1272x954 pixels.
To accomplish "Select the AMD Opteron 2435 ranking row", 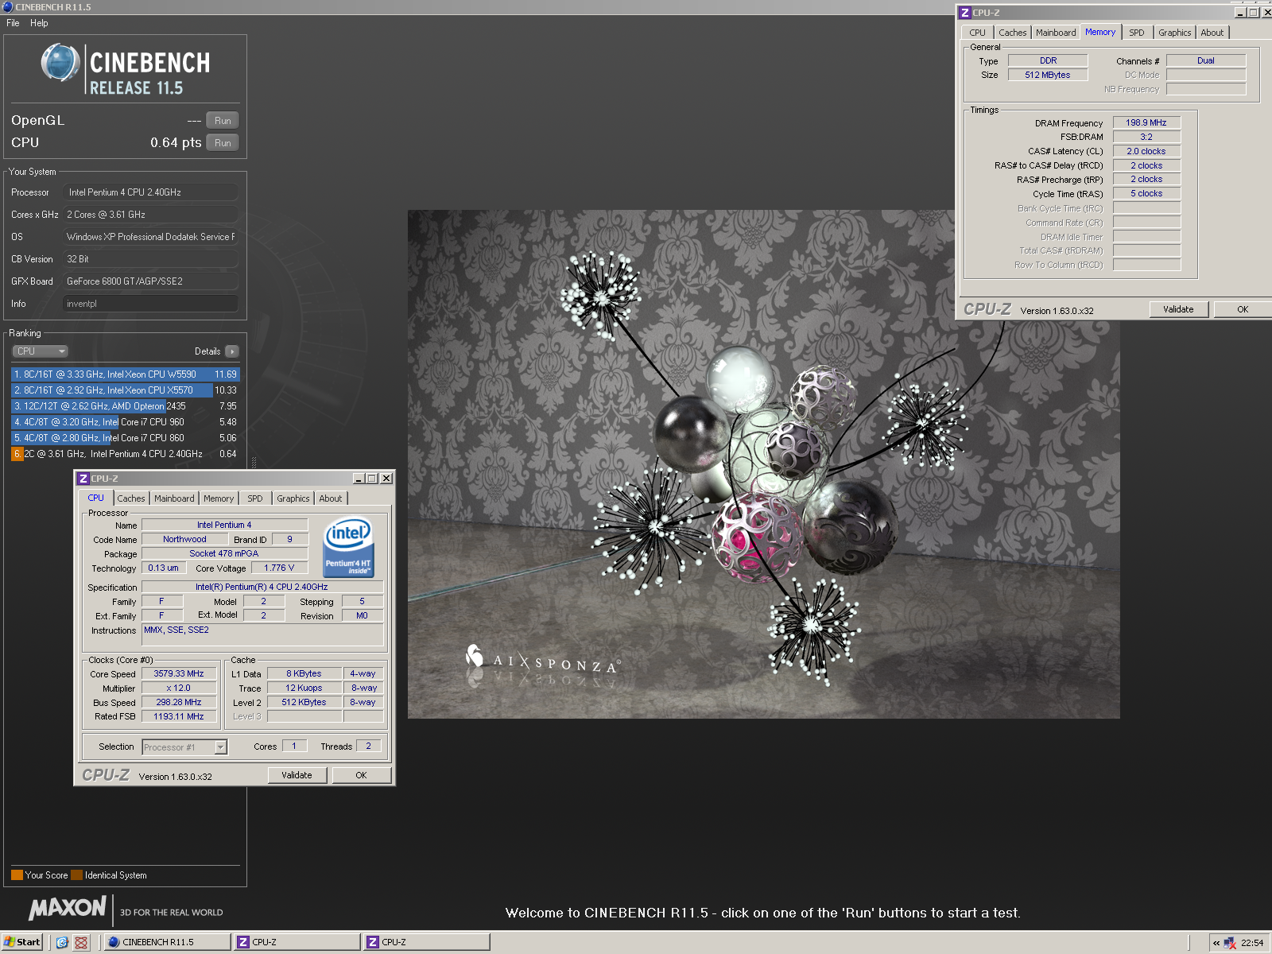I will [125, 406].
